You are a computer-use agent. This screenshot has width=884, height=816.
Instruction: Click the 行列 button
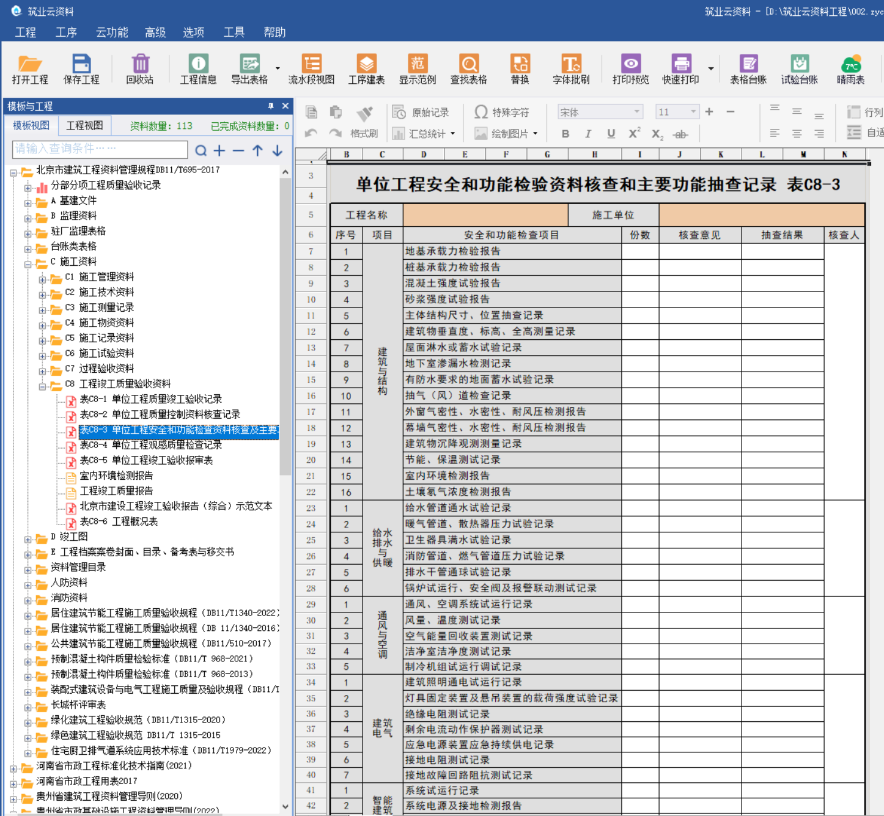(x=865, y=112)
